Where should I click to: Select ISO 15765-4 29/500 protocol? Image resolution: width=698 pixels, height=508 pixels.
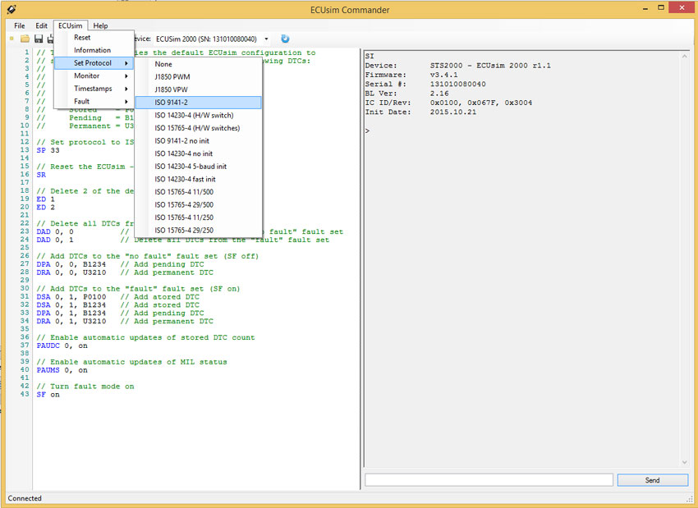(198, 205)
